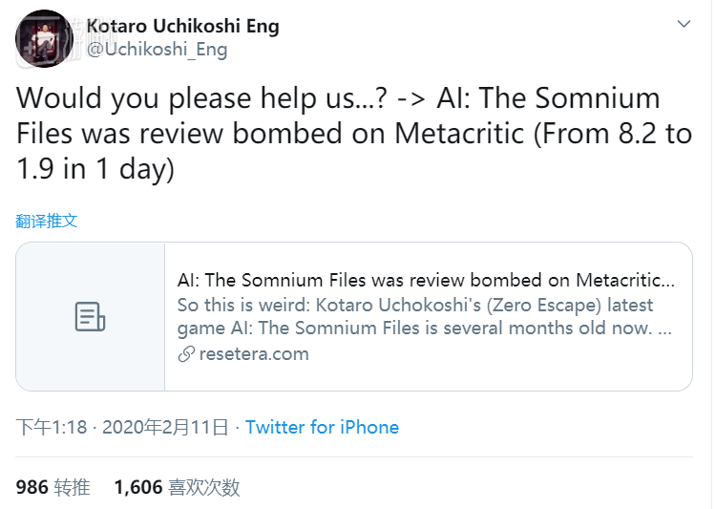The height and width of the screenshot is (509, 716).
Task: Click the 翻译推文 translate tweet link
Action: 47,221
